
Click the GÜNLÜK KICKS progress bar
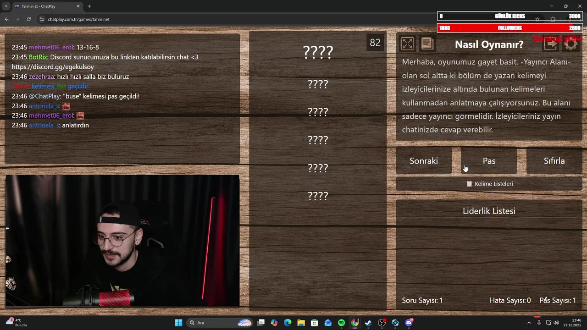[x=510, y=16]
